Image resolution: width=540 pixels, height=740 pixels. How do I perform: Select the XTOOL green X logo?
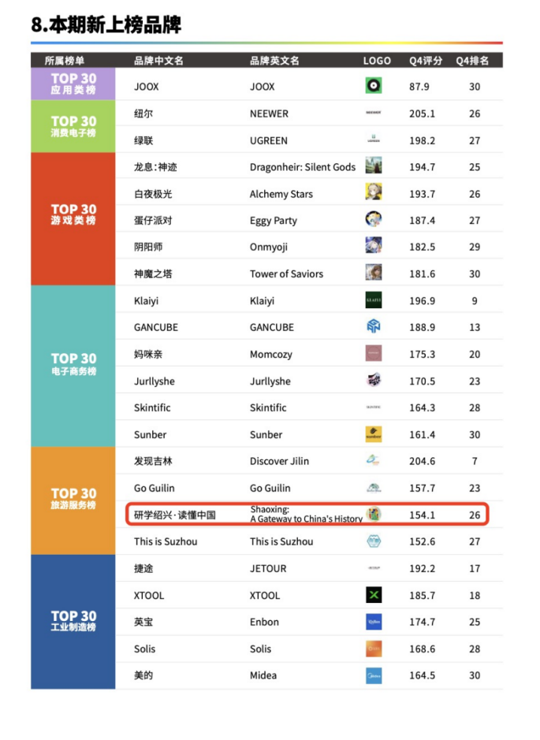click(x=374, y=595)
